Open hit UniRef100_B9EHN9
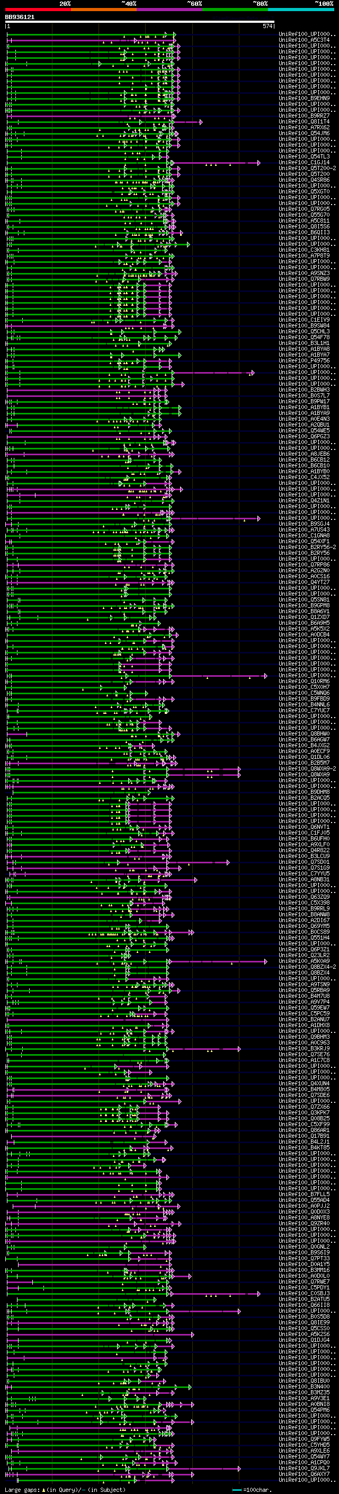The width and height of the screenshot is (339, 1494). click(x=304, y=99)
